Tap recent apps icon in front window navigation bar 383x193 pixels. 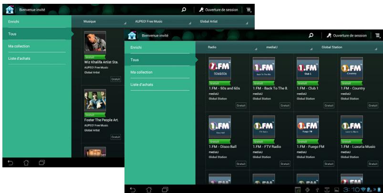(x=165, y=190)
